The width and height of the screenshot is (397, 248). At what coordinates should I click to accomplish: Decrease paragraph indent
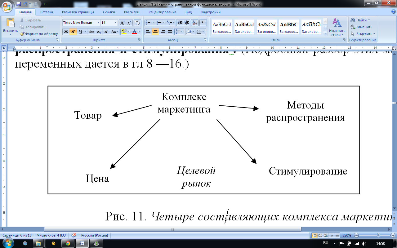pyautogui.click(x=180, y=23)
